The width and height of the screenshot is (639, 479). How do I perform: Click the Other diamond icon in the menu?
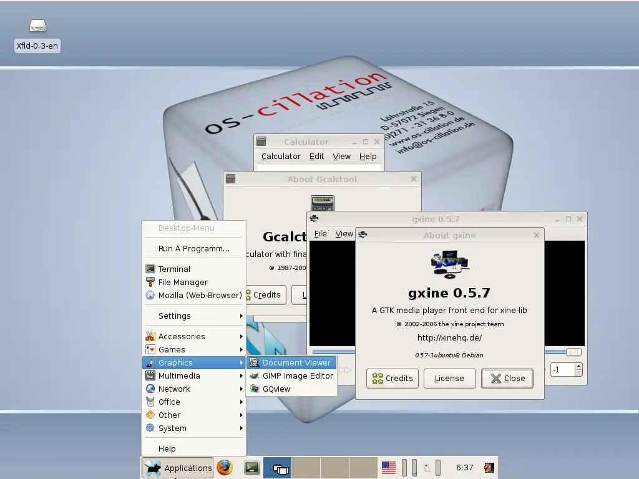[150, 415]
